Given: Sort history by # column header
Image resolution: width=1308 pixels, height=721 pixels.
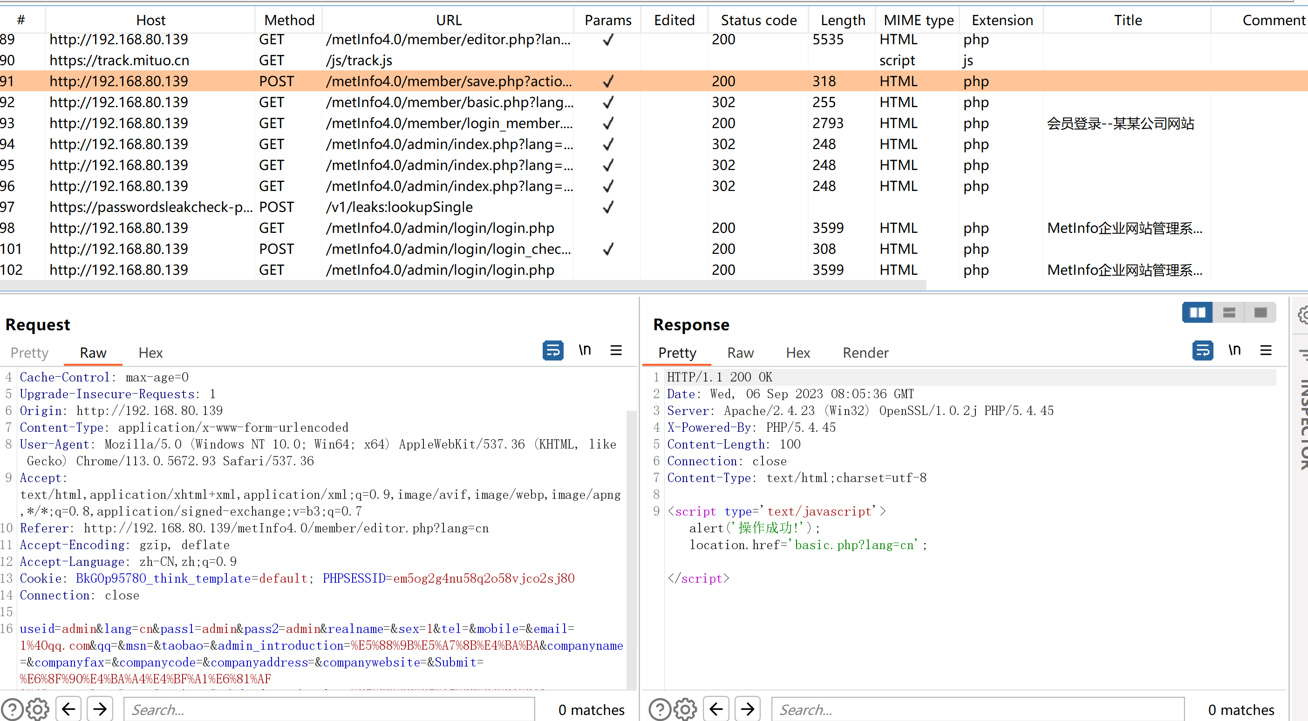Looking at the screenshot, I should 21,20.
